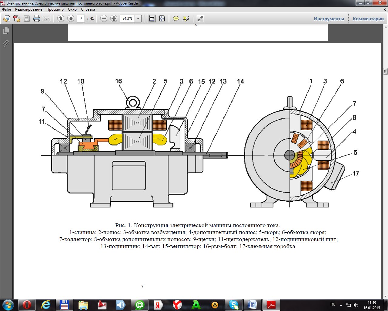Open the page thumbnails panel

pos(6,31)
